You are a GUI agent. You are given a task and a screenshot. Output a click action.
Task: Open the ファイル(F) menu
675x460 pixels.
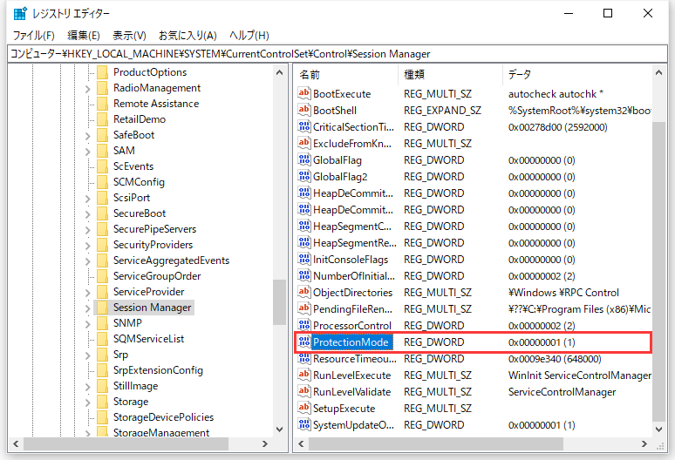[x=34, y=35]
